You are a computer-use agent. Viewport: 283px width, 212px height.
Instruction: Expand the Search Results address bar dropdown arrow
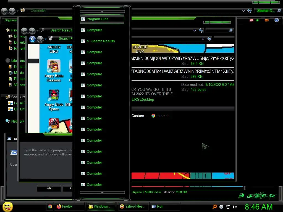(195, 30)
